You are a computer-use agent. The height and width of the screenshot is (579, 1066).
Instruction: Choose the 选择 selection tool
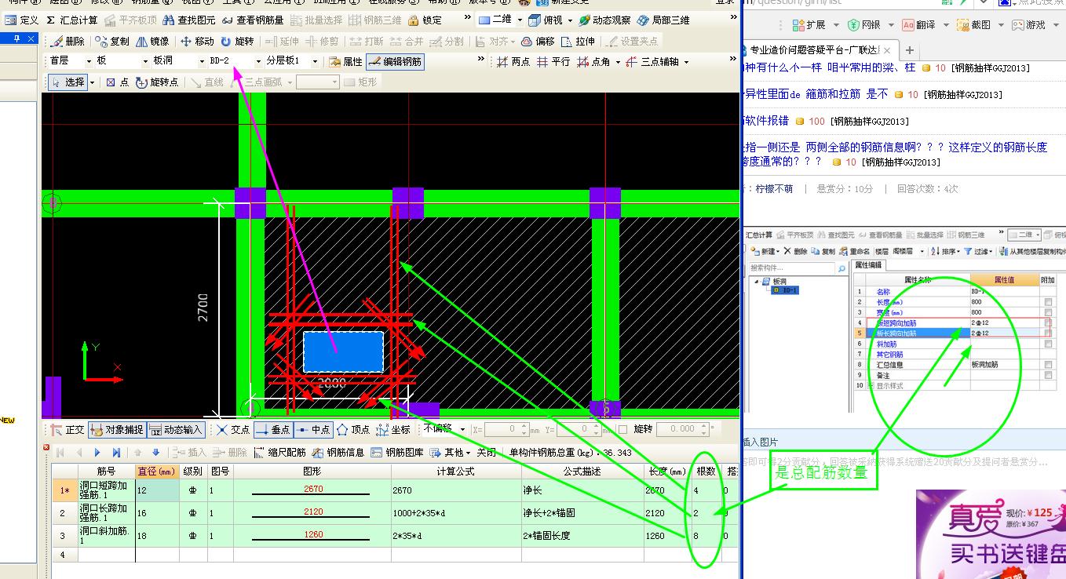68,82
